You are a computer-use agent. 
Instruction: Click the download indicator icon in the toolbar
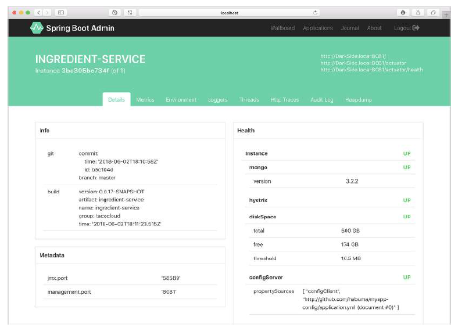[x=403, y=13]
